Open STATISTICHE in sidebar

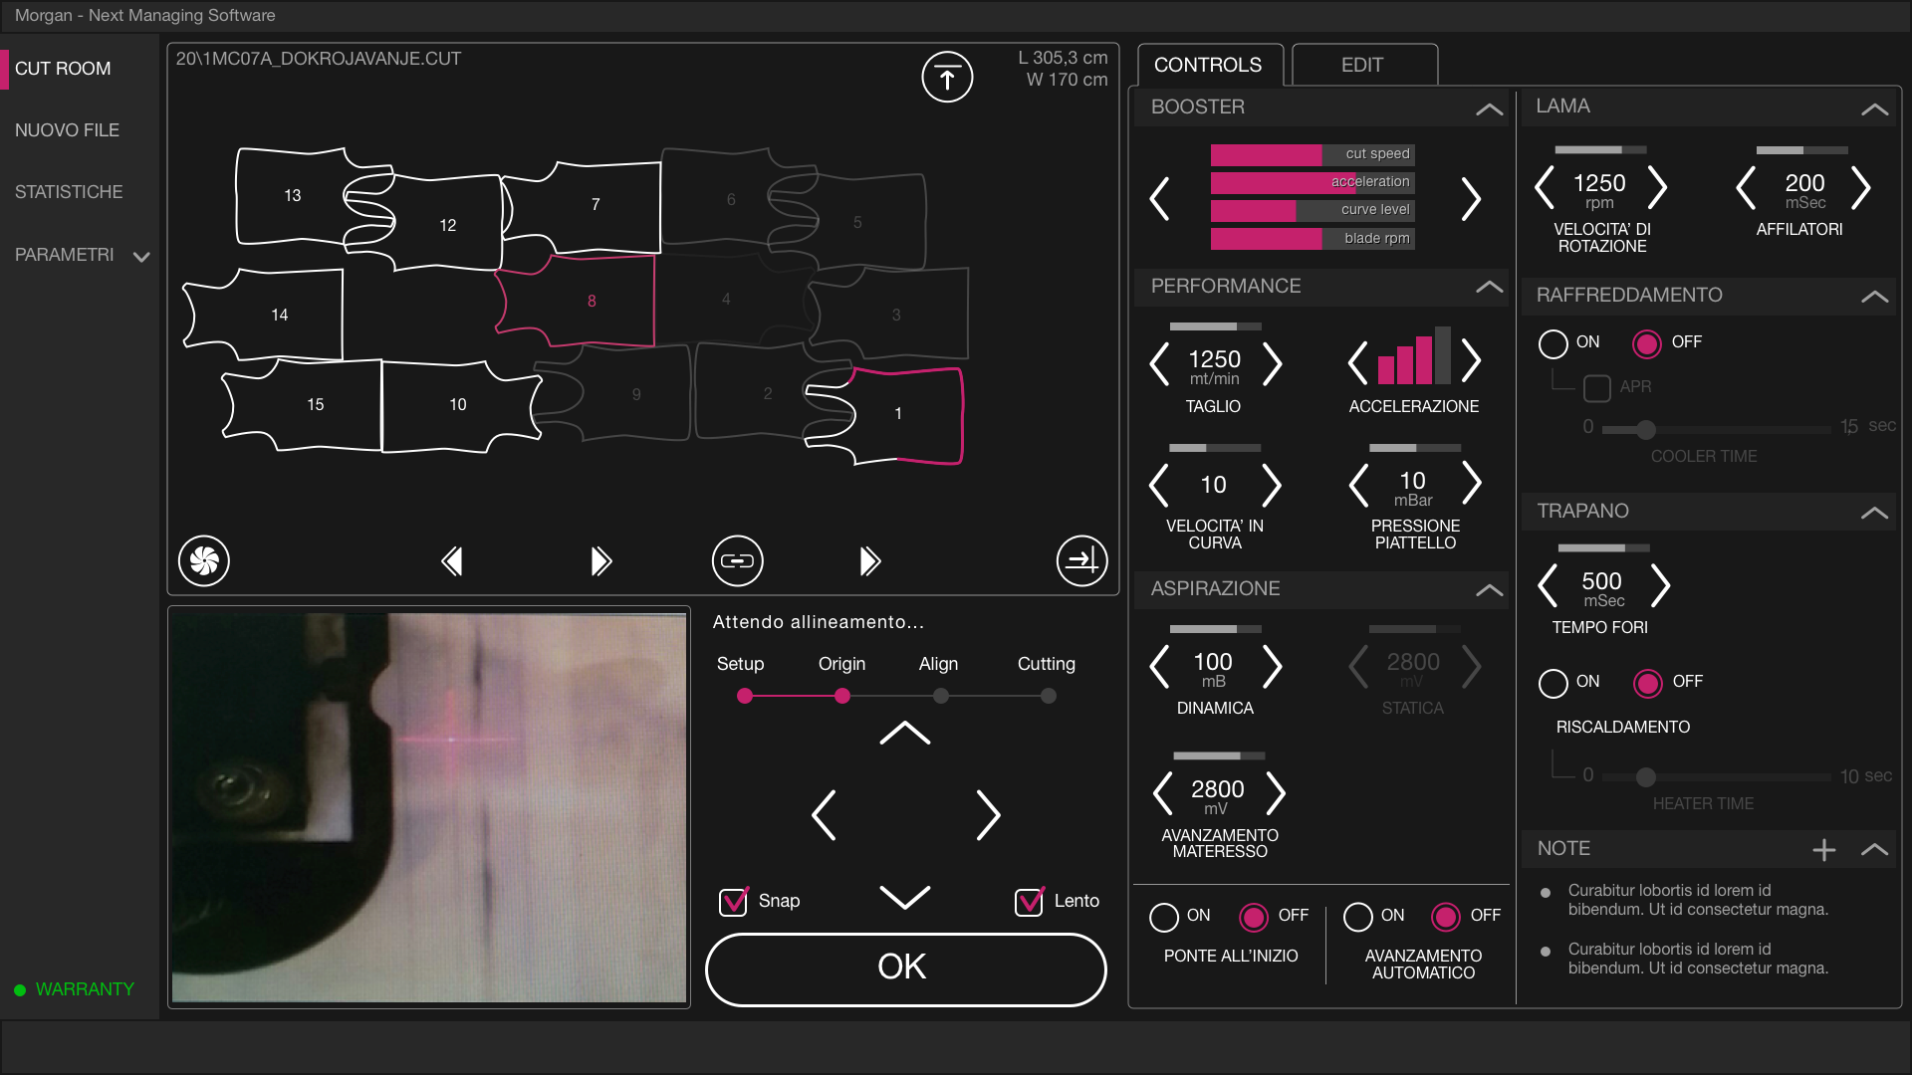point(69,192)
